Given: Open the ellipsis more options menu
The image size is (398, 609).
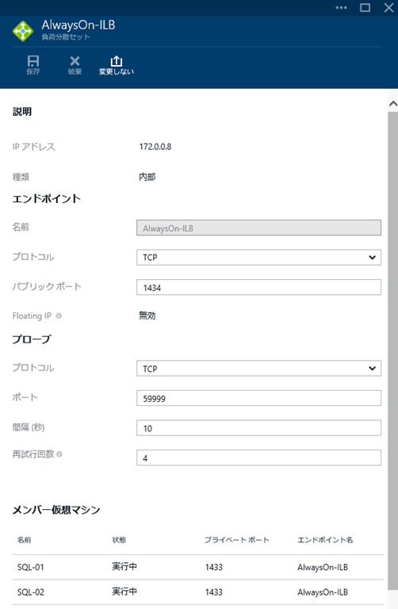Looking at the screenshot, I should [341, 8].
